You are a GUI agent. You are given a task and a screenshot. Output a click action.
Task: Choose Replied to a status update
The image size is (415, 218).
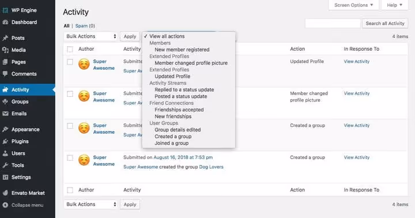[x=184, y=89]
